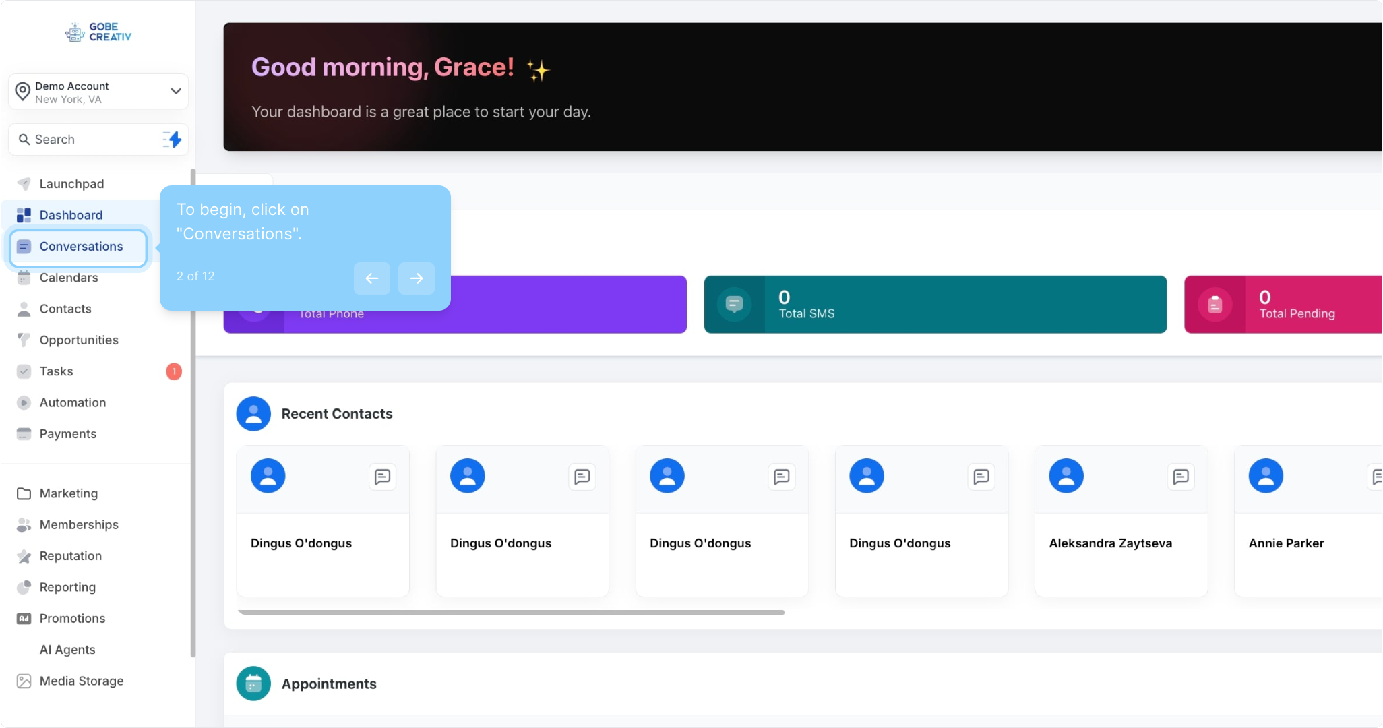Open message icon on Aleksandra Zaytseva card

[x=1180, y=477]
